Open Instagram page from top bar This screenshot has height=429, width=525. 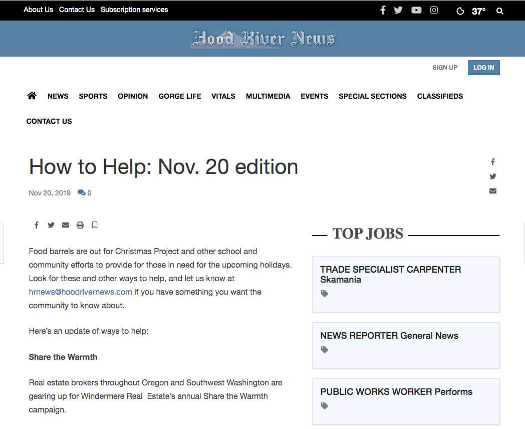point(434,10)
